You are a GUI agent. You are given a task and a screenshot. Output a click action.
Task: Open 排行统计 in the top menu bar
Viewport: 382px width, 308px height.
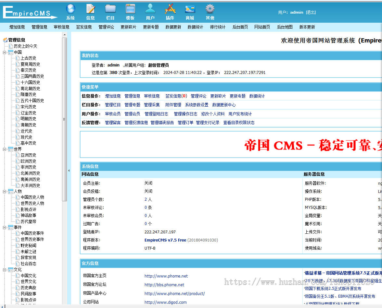click(x=218, y=27)
